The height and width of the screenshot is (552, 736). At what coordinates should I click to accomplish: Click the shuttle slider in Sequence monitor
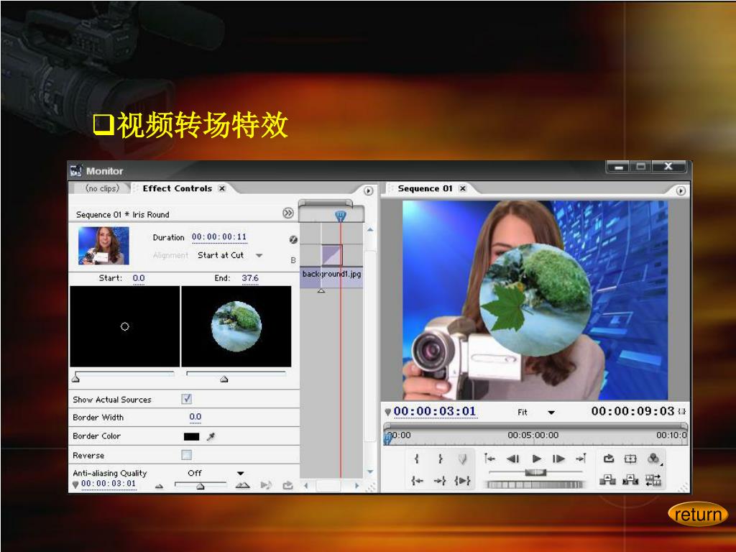point(535,471)
